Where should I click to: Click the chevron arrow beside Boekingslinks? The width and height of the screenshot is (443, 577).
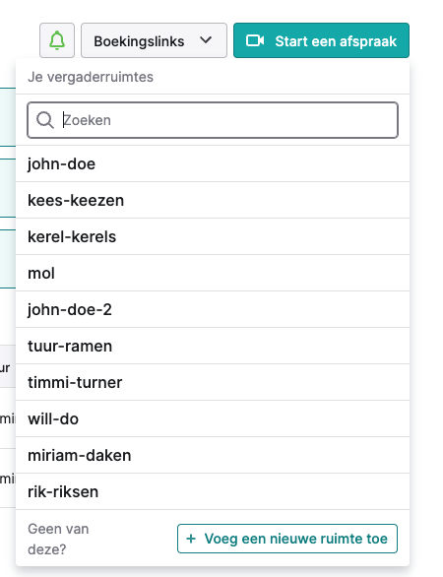tap(206, 39)
